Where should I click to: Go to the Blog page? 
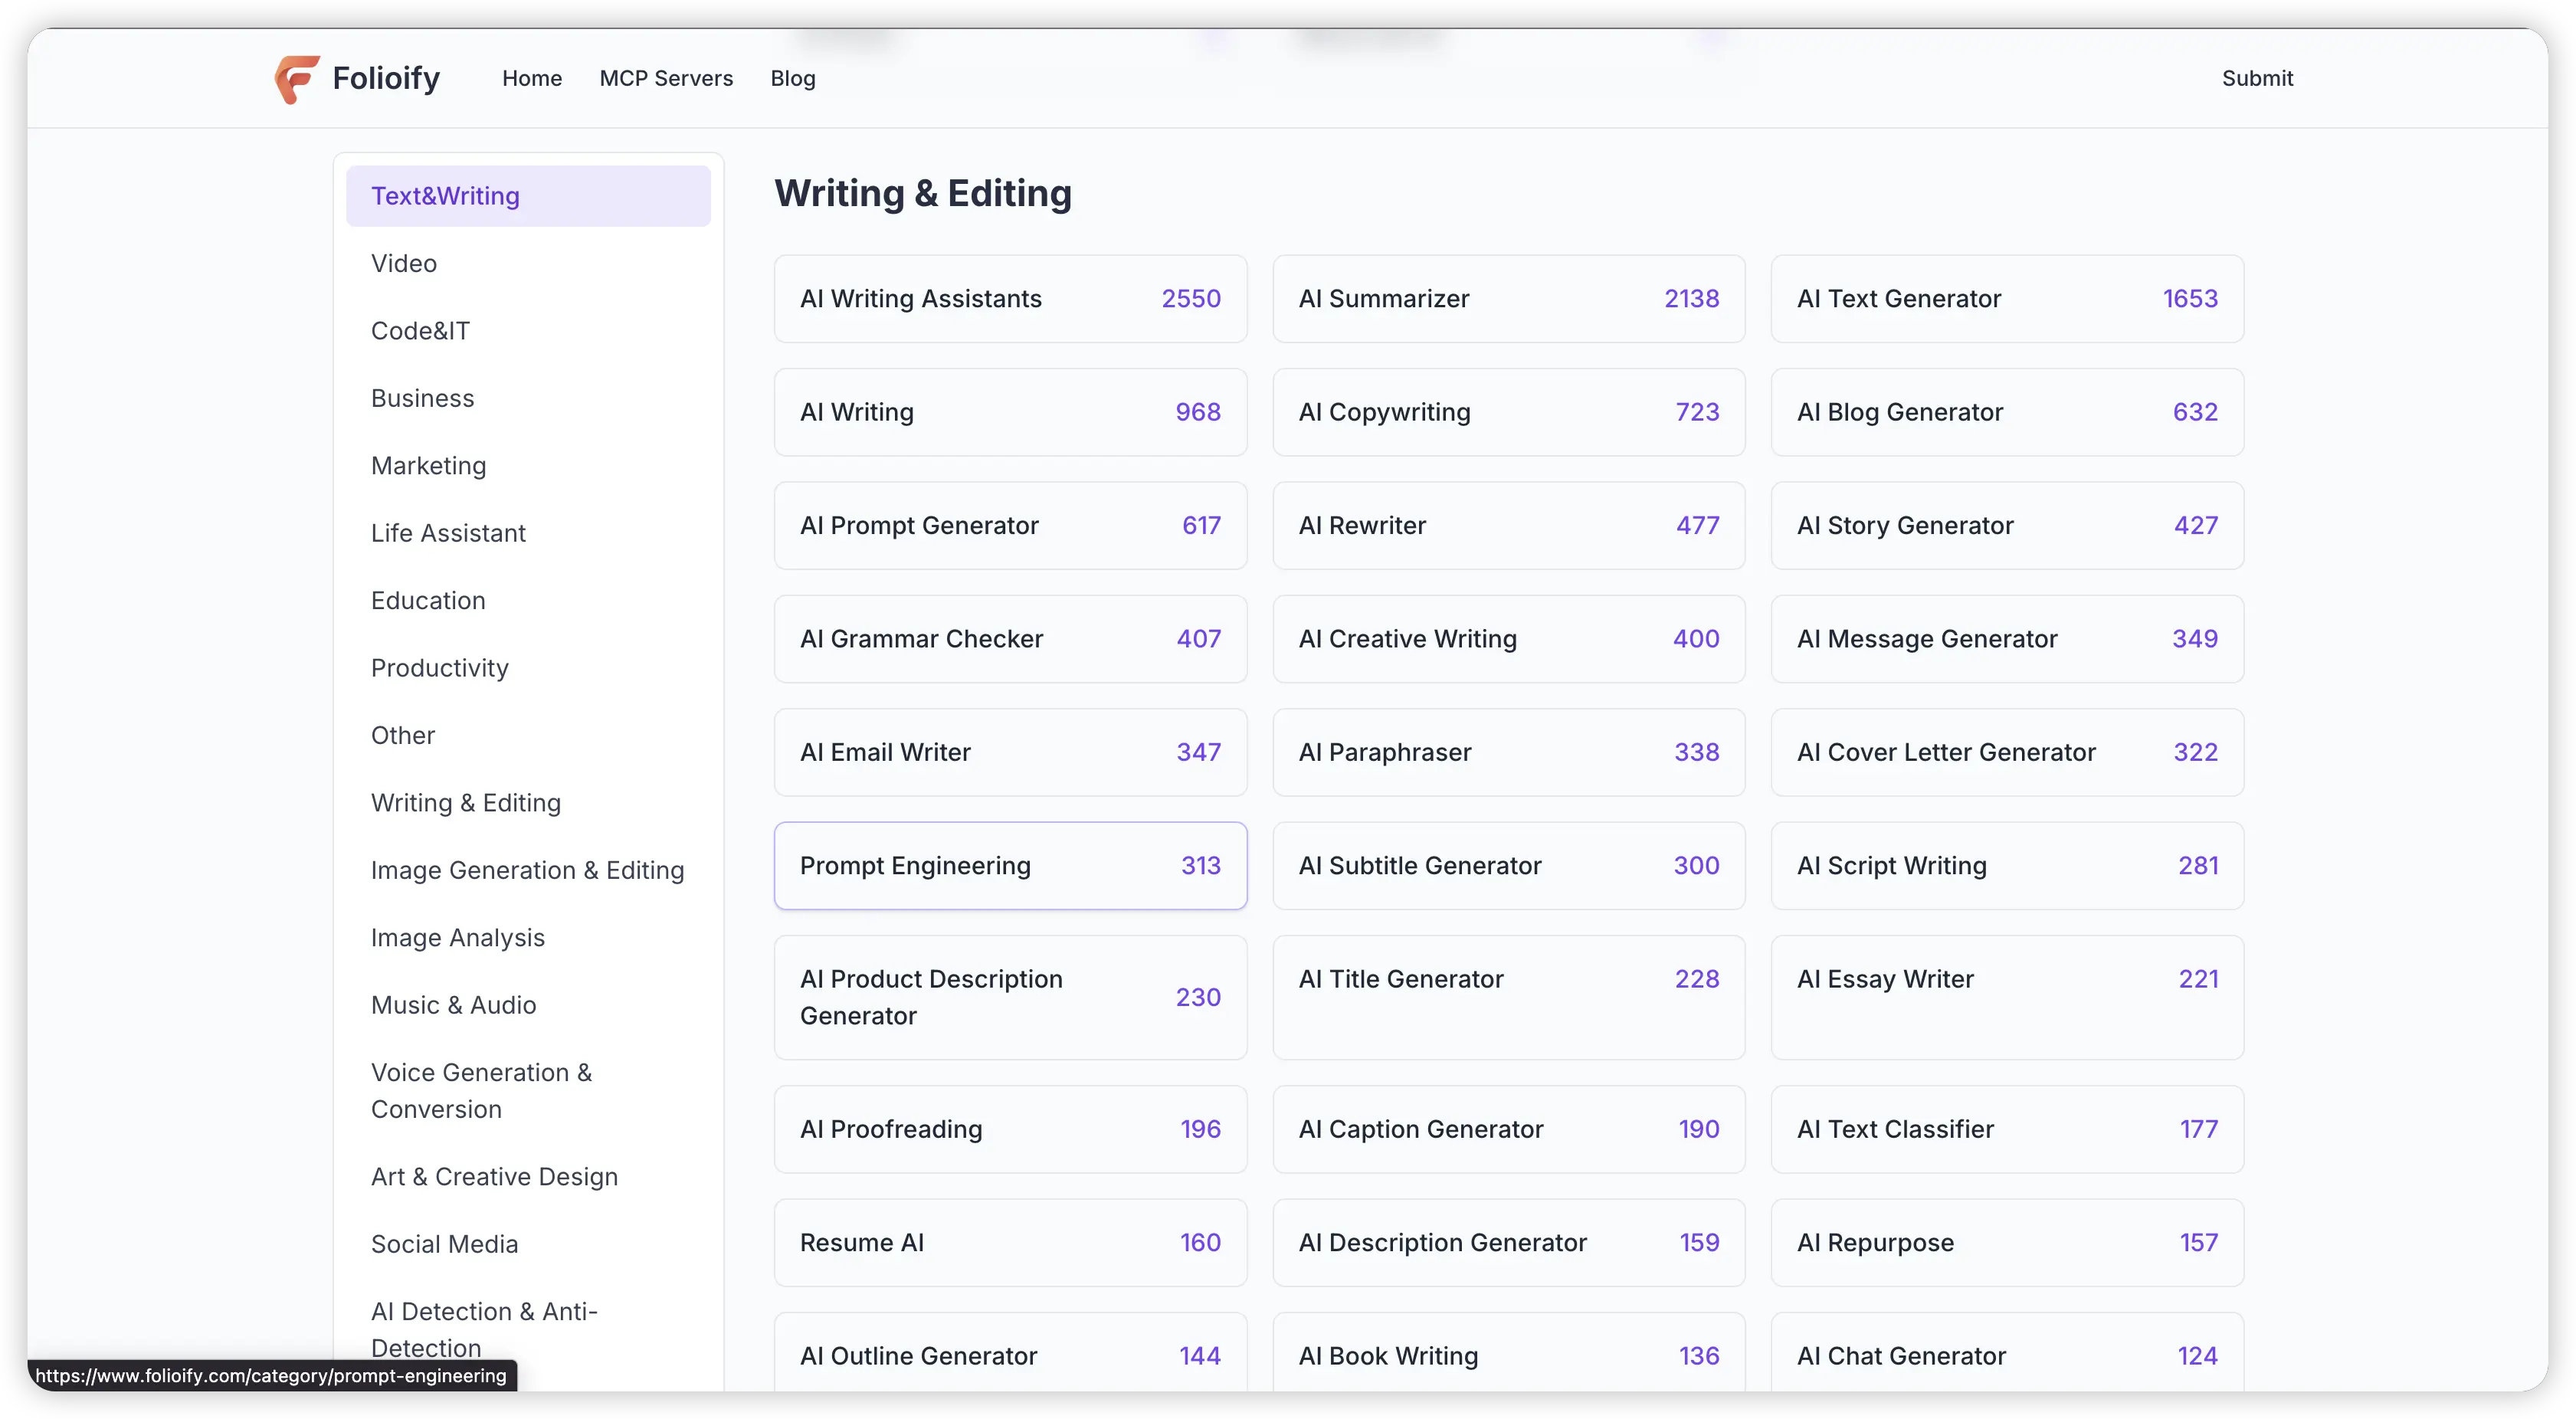tap(792, 78)
